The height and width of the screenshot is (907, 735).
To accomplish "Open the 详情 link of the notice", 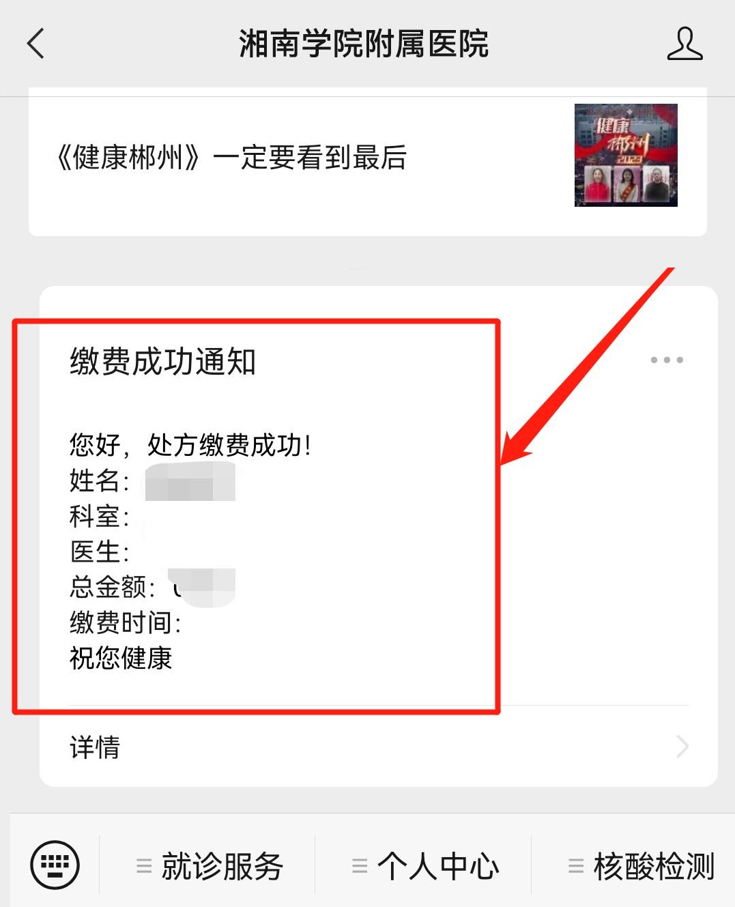I will point(379,747).
